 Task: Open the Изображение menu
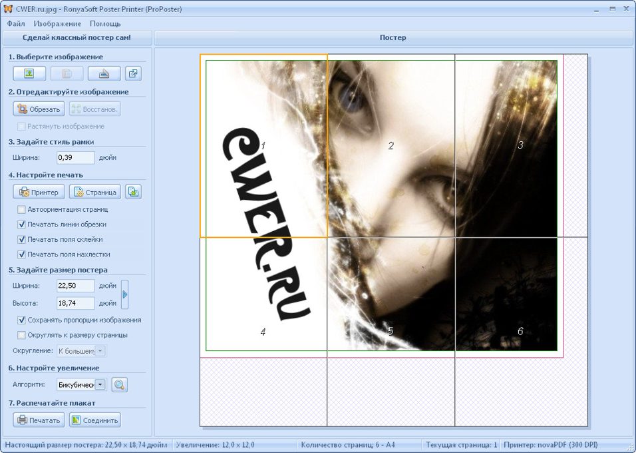57,23
